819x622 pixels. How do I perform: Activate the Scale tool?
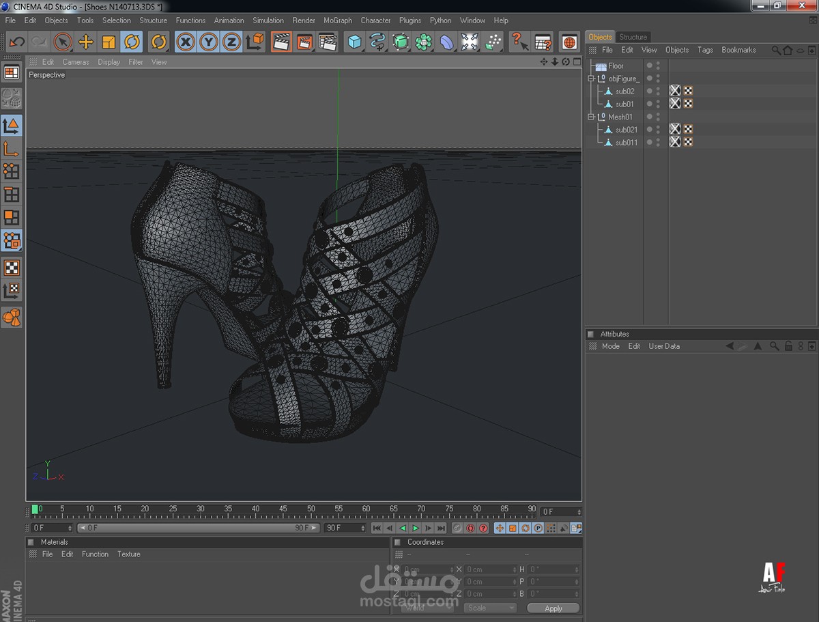click(109, 42)
